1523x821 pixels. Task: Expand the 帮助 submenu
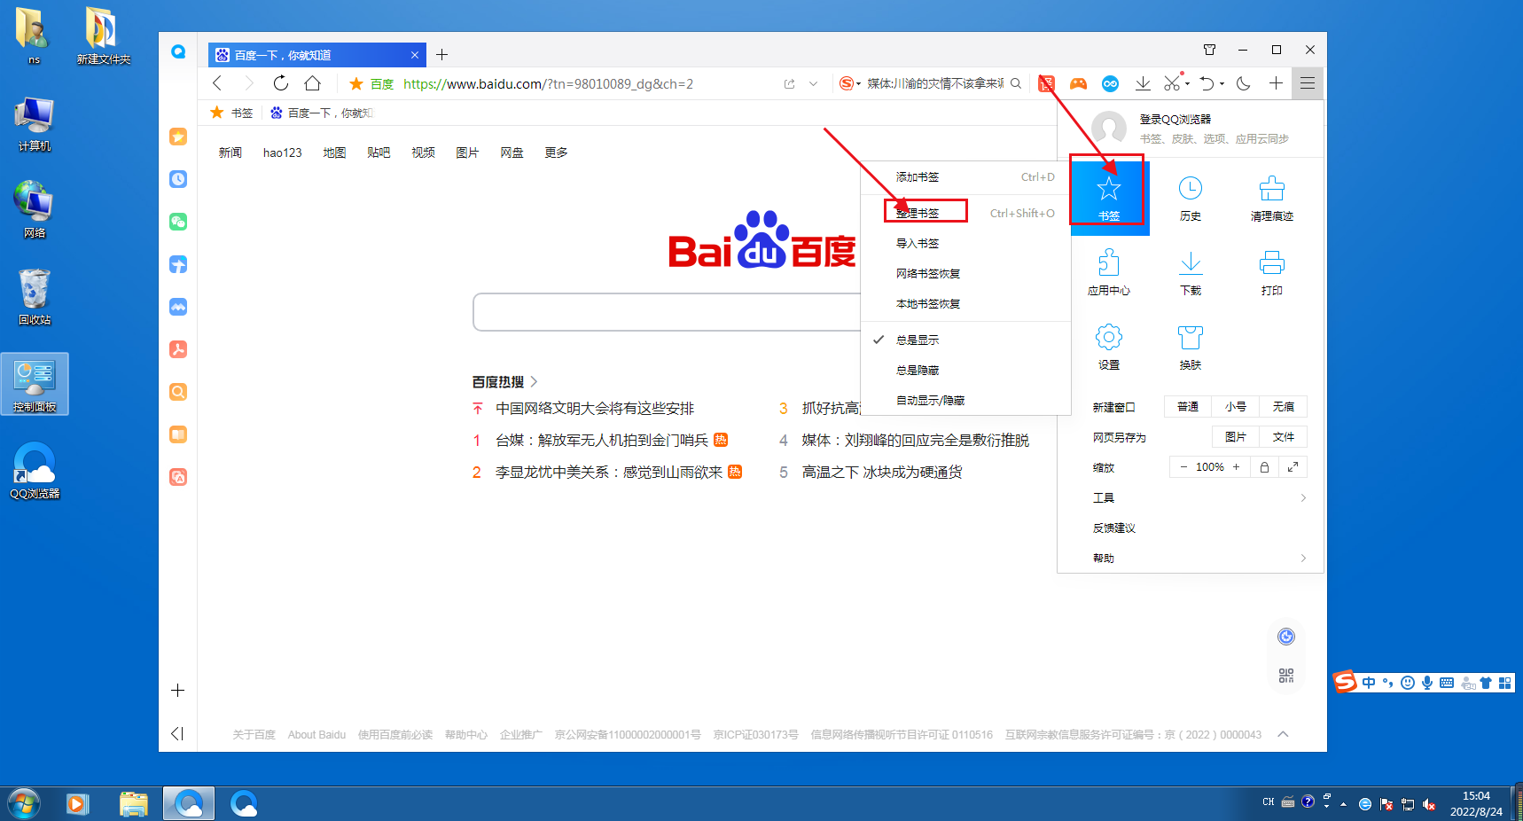point(1303,558)
